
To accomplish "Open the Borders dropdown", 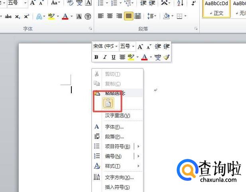I will tap(185, 16).
